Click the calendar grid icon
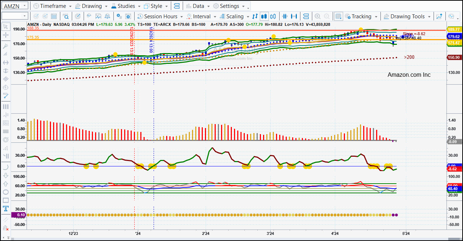 point(54,16)
